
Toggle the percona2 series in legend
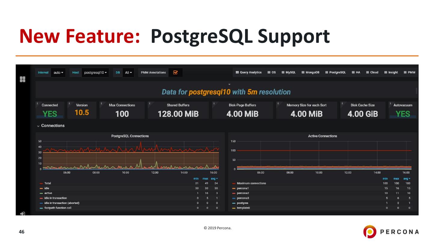pyautogui.click(x=243, y=193)
